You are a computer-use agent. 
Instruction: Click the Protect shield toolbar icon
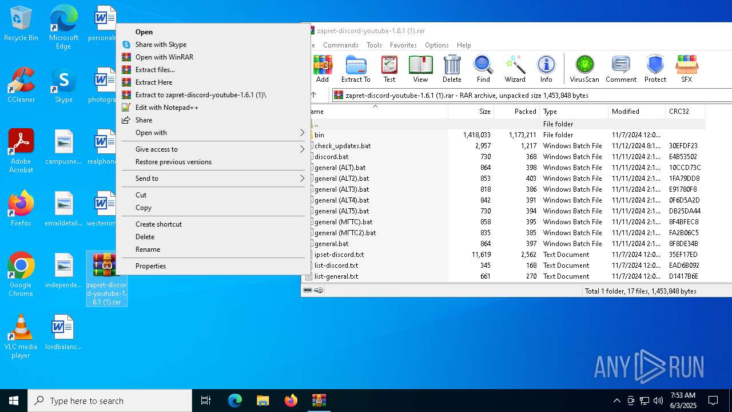click(655, 69)
